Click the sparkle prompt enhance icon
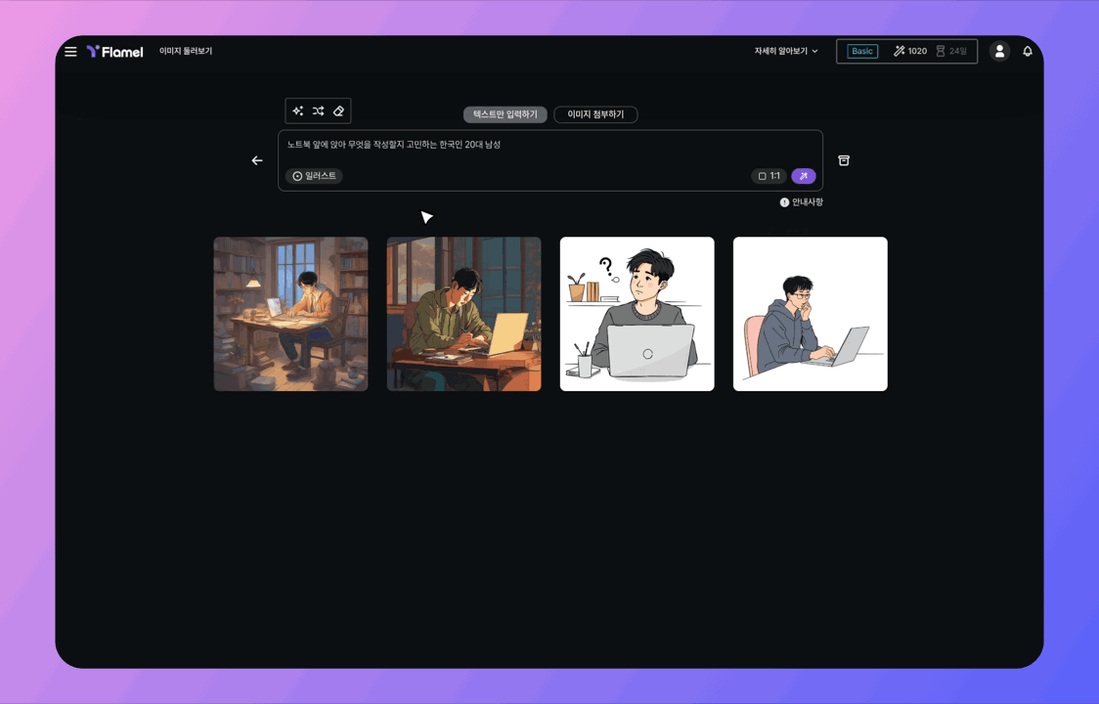Image resolution: width=1099 pixels, height=704 pixels. pyautogui.click(x=298, y=111)
